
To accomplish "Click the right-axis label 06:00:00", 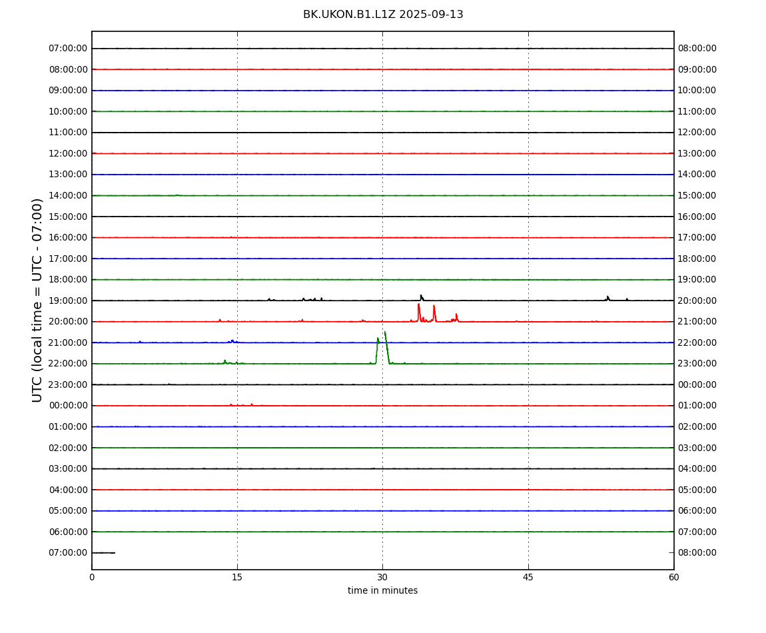I will pyautogui.click(x=697, y=511).
